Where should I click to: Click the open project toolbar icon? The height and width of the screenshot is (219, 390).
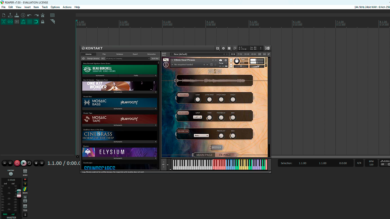10,15
